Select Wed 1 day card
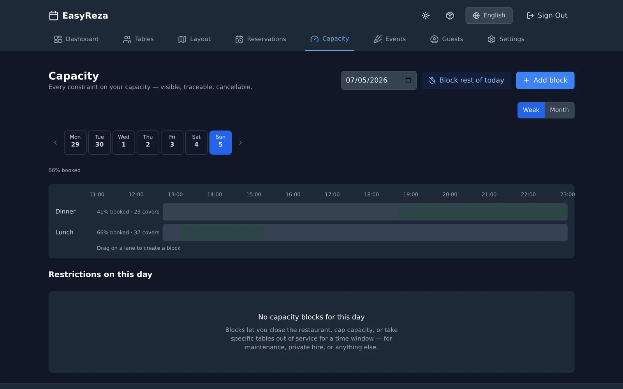Image resolution: width=623 pixels, height=389 pixels. point(124,143)
